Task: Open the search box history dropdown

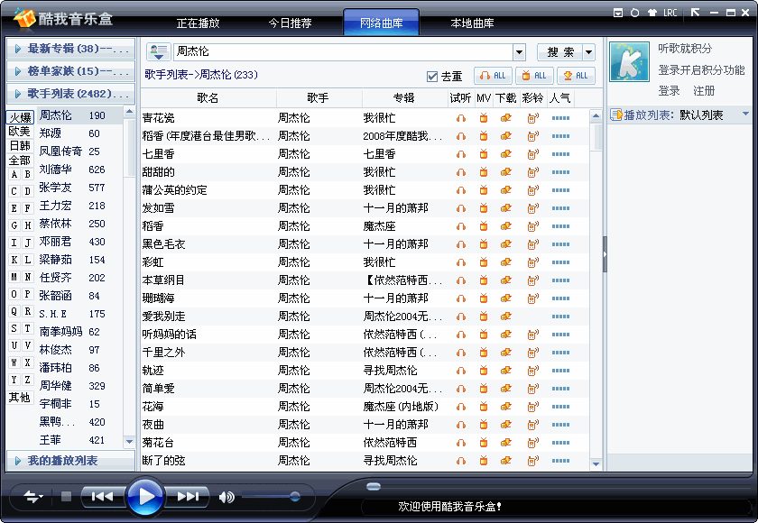Action: pos(519,52)
